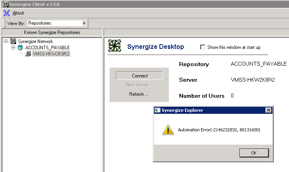The height and width of the screenshot is (172, 289).
Task: Click the Synergize Desktop heading text
Action: [155, 47]
